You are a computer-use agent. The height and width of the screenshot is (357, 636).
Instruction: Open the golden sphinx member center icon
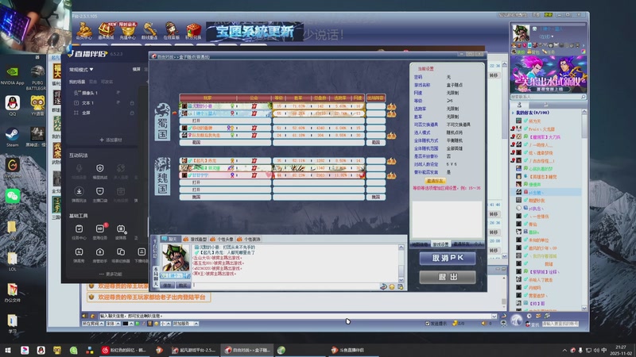pyautogui.click(x=84, y=31)
